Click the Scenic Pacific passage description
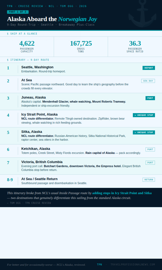Screen dimensions: 162x270 click(75, 86)
